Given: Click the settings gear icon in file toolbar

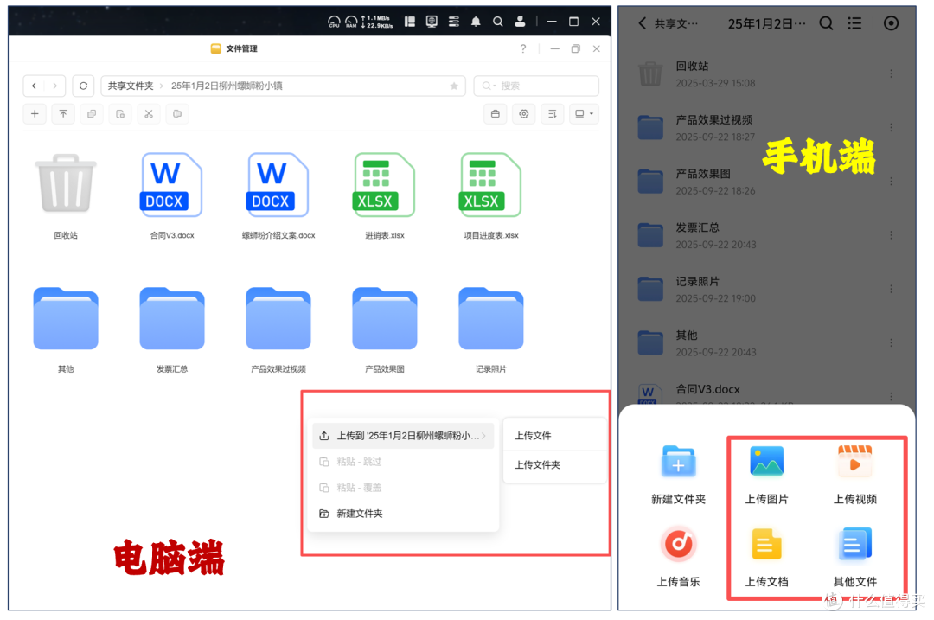Looking at the screenshot, I should pos(523,114).
